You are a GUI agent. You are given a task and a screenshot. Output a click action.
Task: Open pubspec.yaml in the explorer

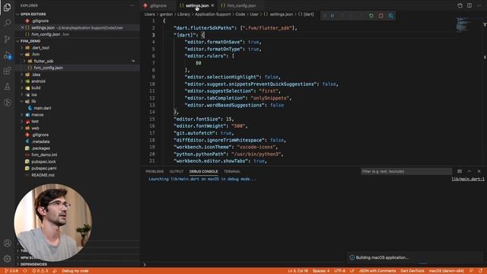tap(44, 168)
